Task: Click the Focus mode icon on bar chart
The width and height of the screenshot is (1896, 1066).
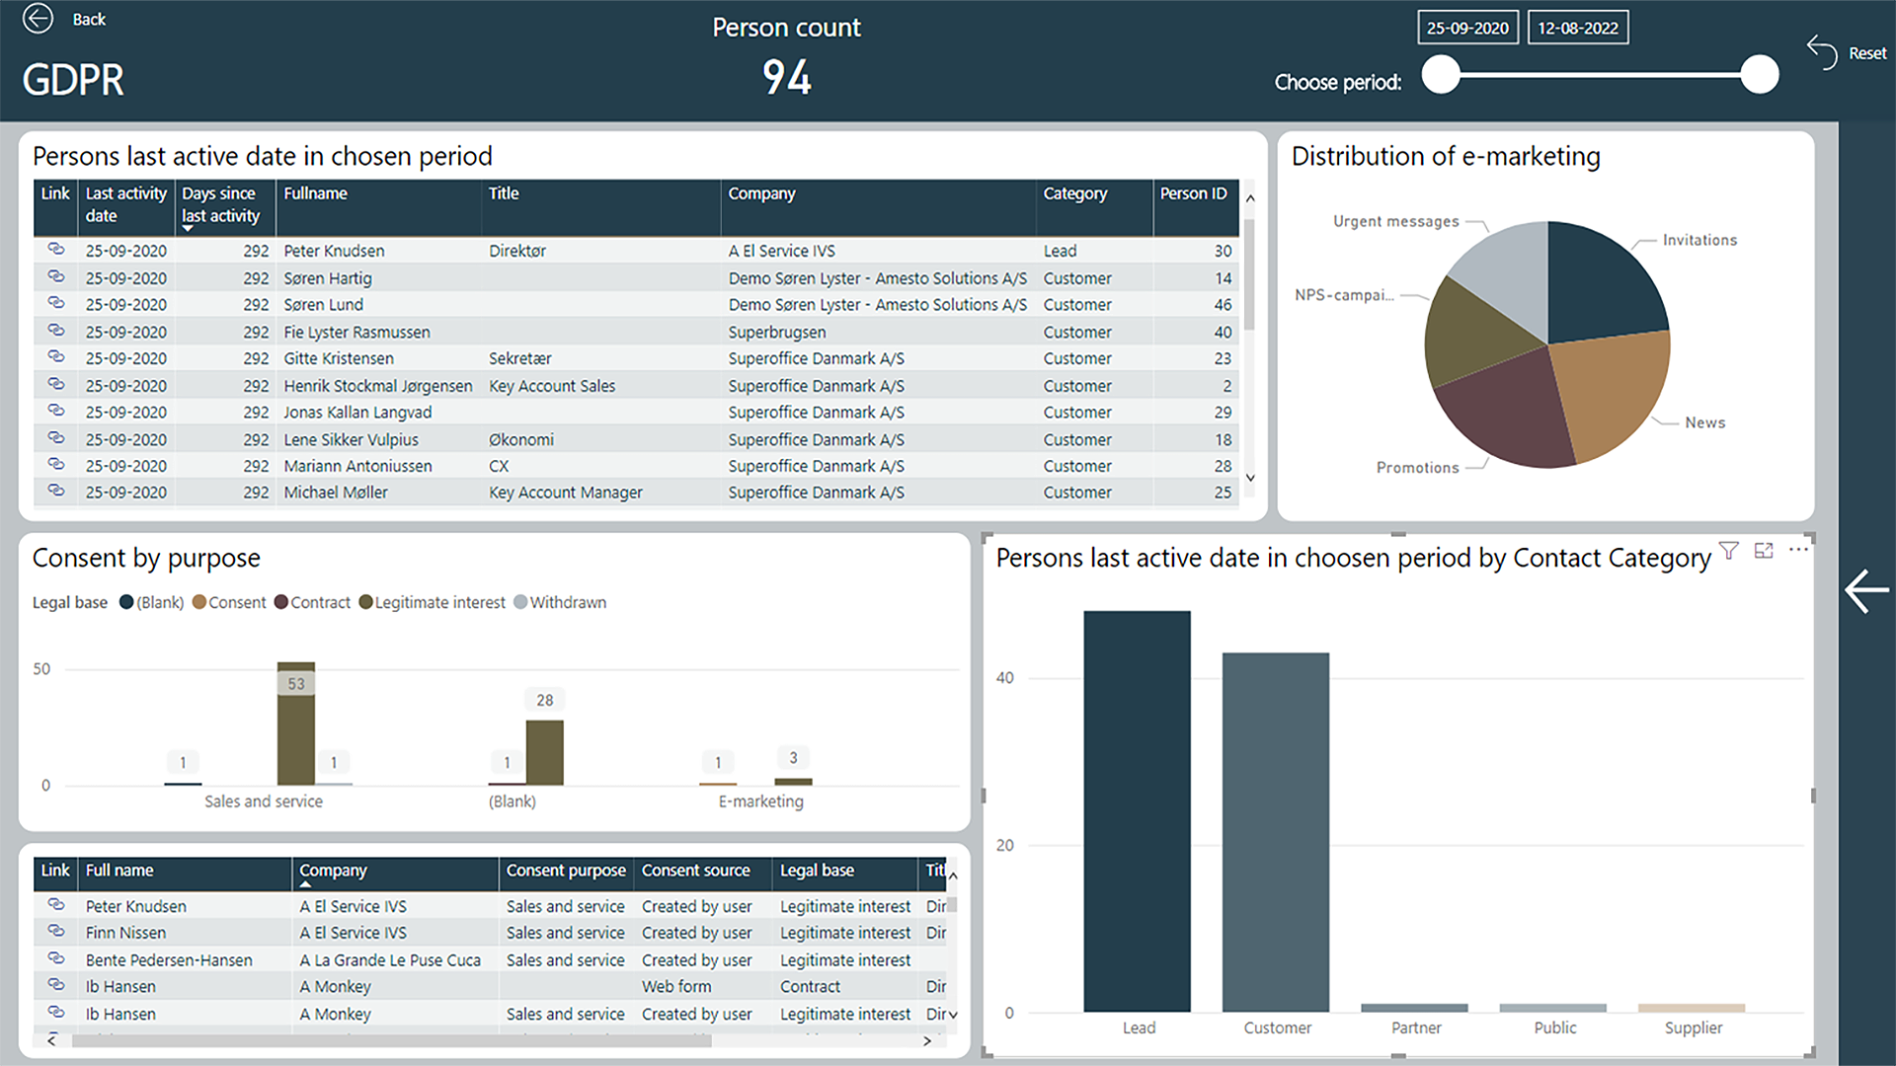Action: 1764,551
